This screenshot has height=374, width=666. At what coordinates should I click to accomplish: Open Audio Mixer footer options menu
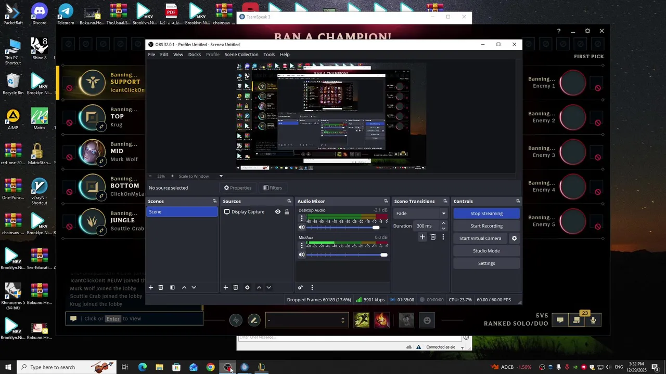point(312,287)
